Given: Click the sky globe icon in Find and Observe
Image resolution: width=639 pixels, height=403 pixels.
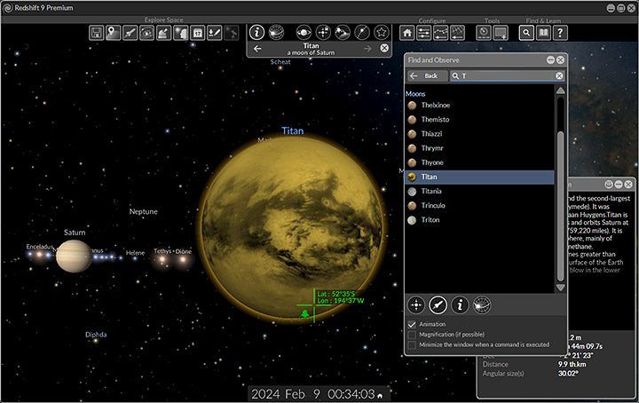Looking at the screenshot, I should [x=482, y=304].
